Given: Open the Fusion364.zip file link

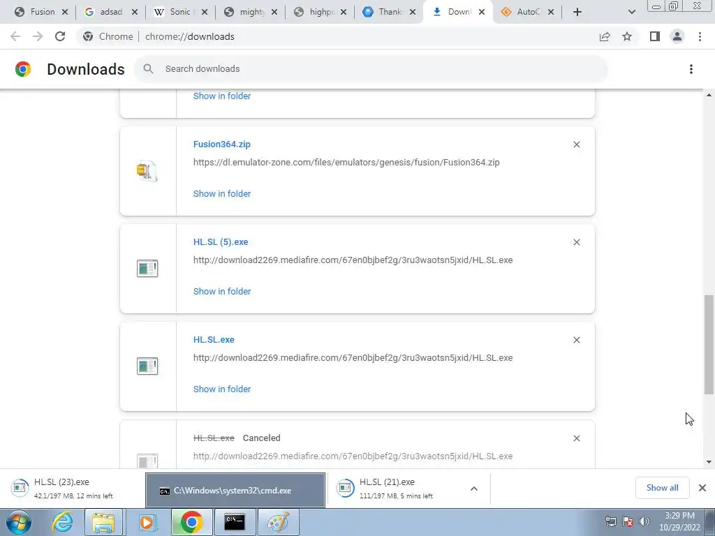Looking at the screenshot, I should pos(221,144).
